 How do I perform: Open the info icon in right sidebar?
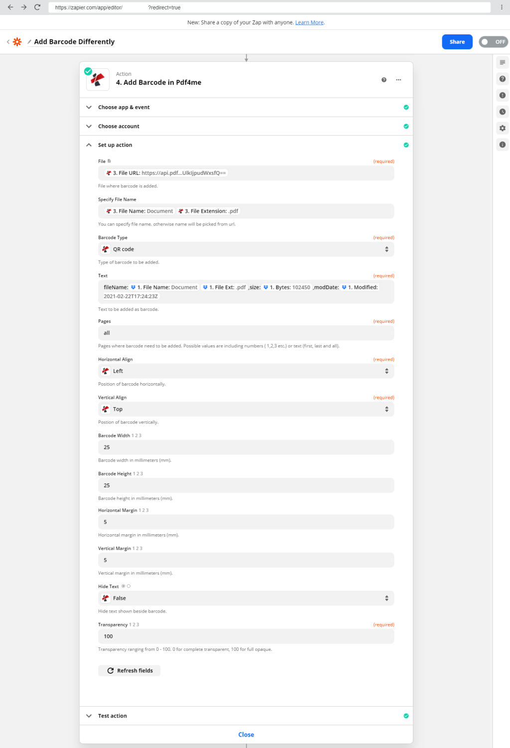[x=503, y=145]
